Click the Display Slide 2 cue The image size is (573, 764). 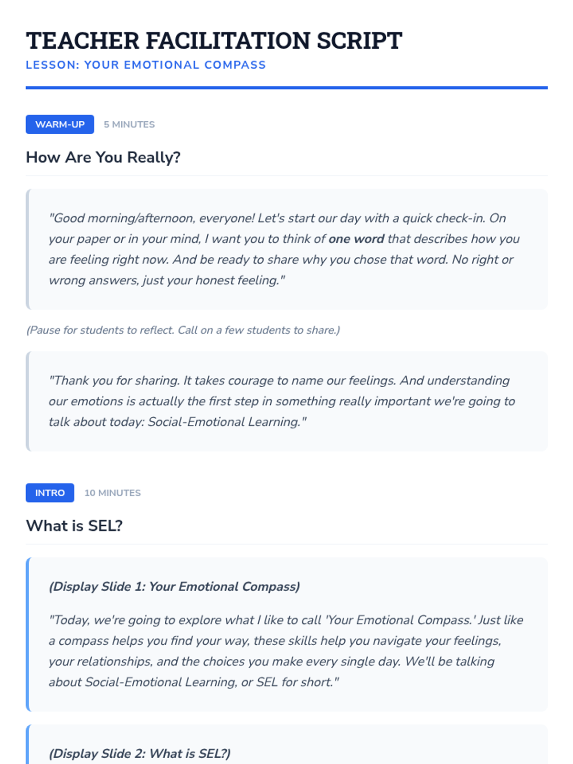139,753
